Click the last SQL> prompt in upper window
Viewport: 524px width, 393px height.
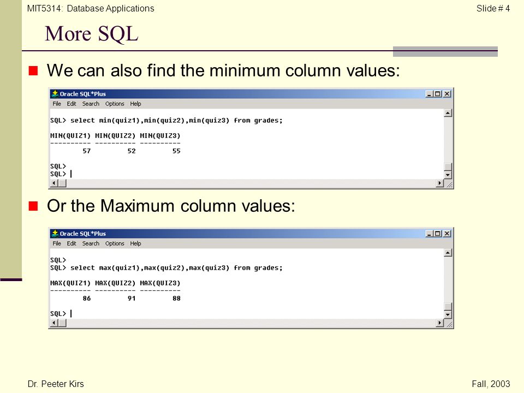[58, 174]
